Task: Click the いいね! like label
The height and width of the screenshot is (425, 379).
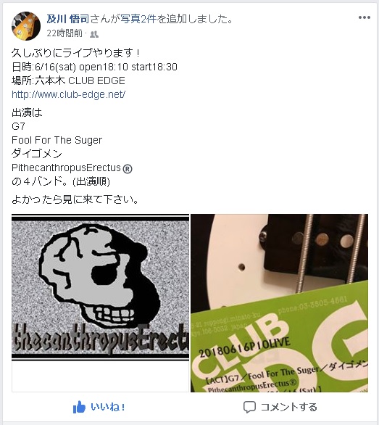Action: pos(107,407)
